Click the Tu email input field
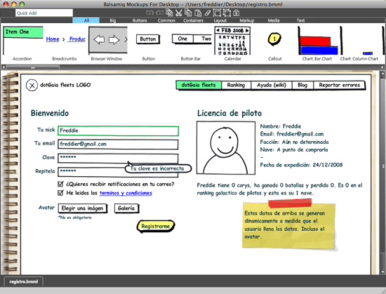Image resolution: width=386 pixels, height=294 pixels. point(118,144)
